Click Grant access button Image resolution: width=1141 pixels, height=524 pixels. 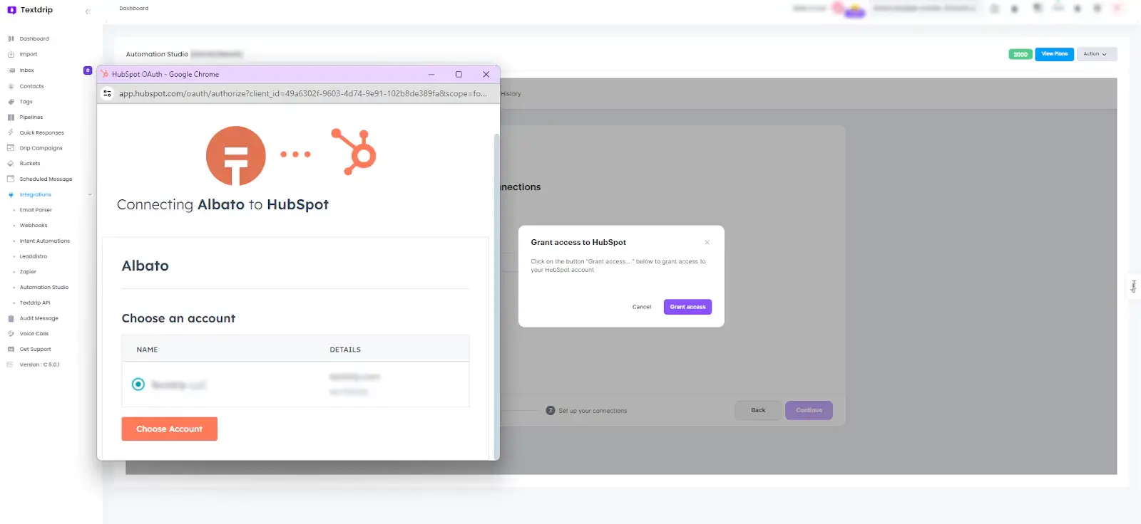tap(687, 307)
